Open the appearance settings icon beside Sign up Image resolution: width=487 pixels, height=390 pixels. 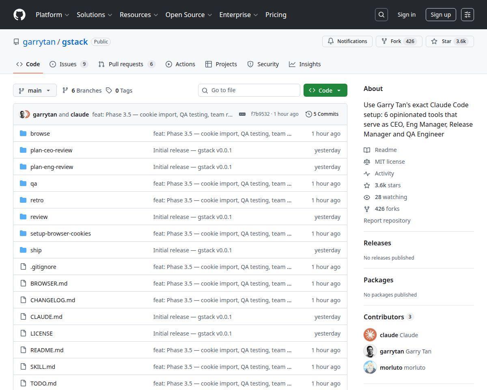click(468, 15)
